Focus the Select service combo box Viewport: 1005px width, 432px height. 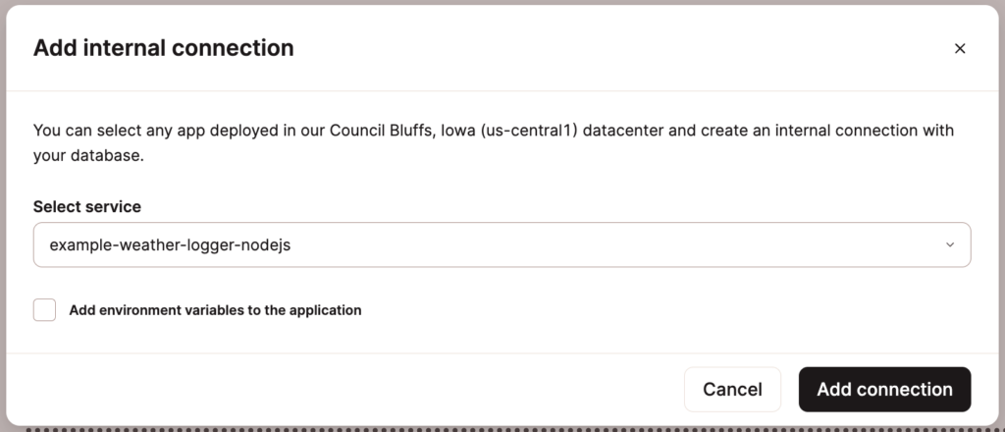(x=502, y=245)
